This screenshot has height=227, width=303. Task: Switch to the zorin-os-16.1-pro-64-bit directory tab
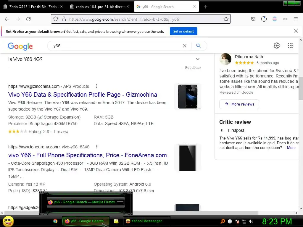point(99,7)
